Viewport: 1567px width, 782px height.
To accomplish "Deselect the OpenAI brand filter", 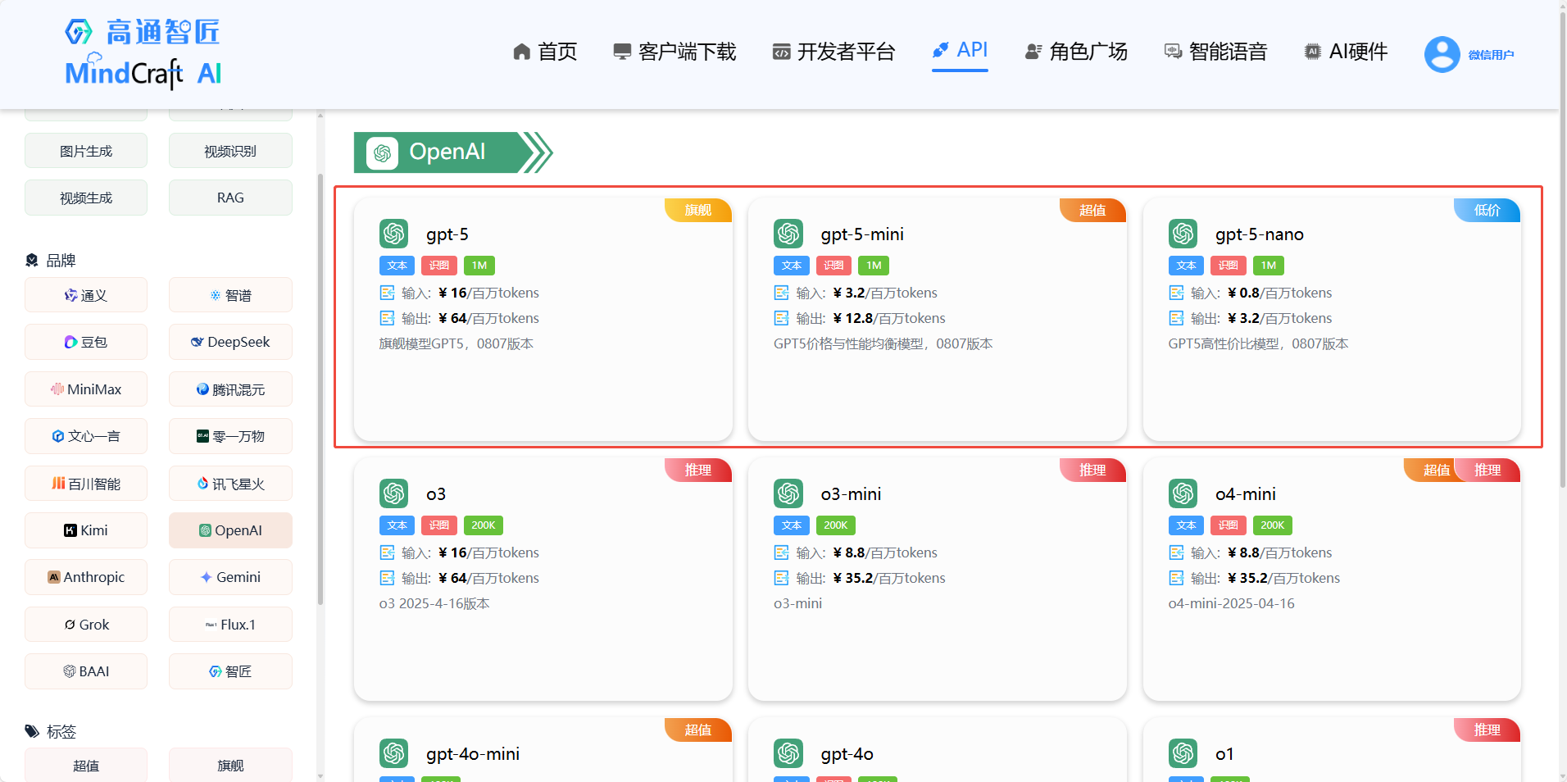I will (230, 530).
